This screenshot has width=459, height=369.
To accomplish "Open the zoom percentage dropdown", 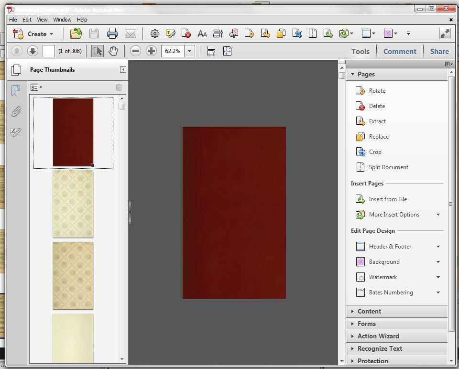I will [190, 51].
